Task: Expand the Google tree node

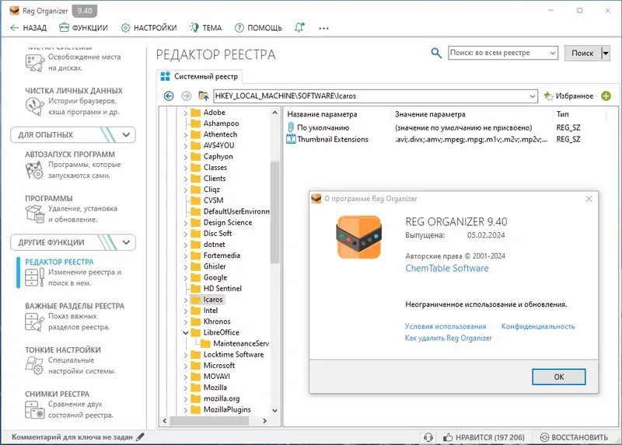Action: 185,278
